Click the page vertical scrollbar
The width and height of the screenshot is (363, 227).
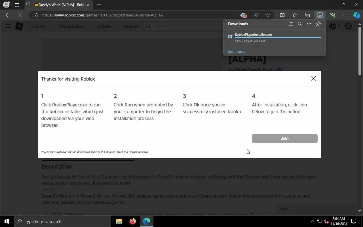(x=360, y=51)
